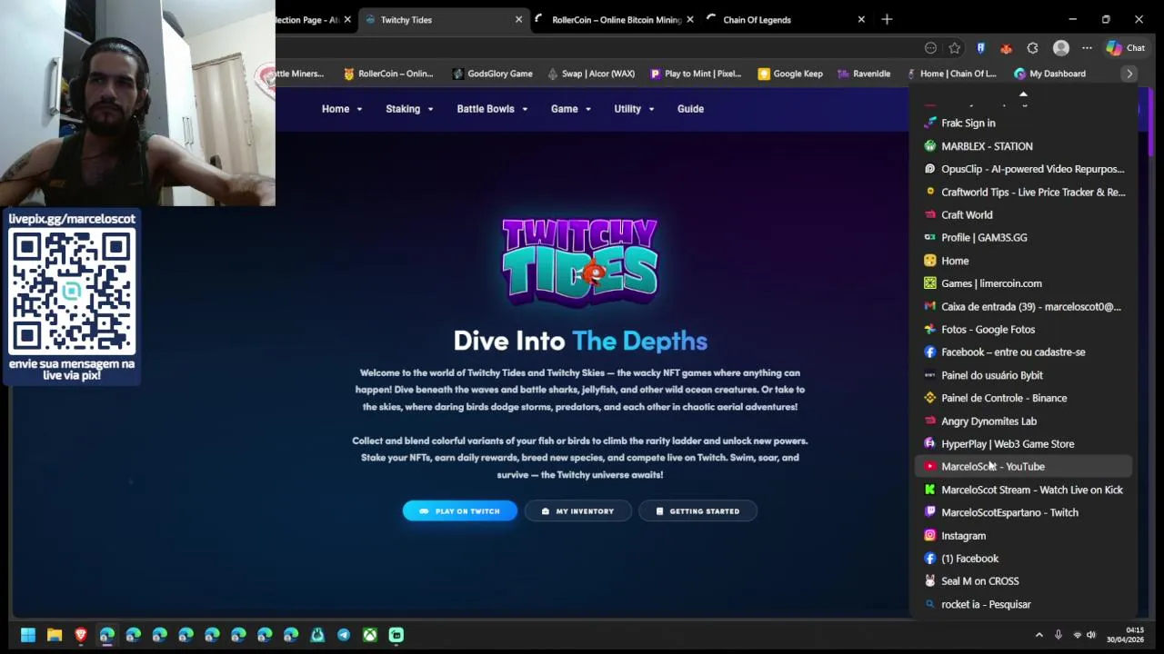The height and width of the screenshot is (654, 1164).
Task: Open GodsGlory Game bookmark
Action: click(492, 74)
